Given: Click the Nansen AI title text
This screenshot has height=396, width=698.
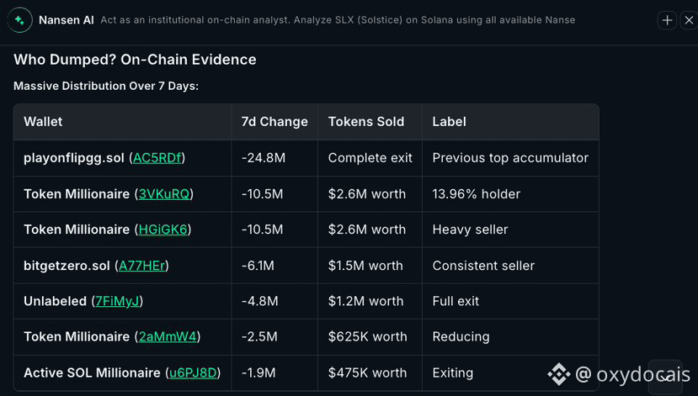Looking at the screenshot, I should point(67,20).
